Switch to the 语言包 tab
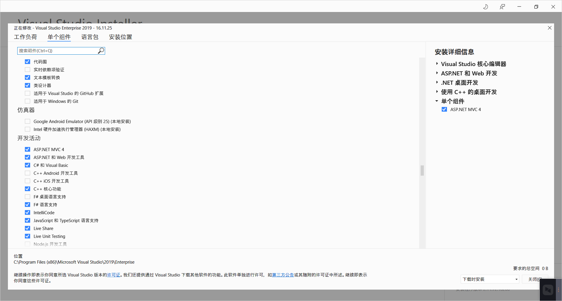 (x=90, y=37)
